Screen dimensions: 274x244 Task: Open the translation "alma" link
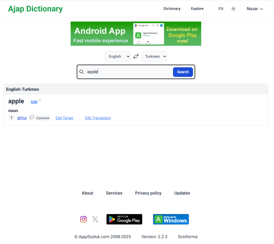22,118
